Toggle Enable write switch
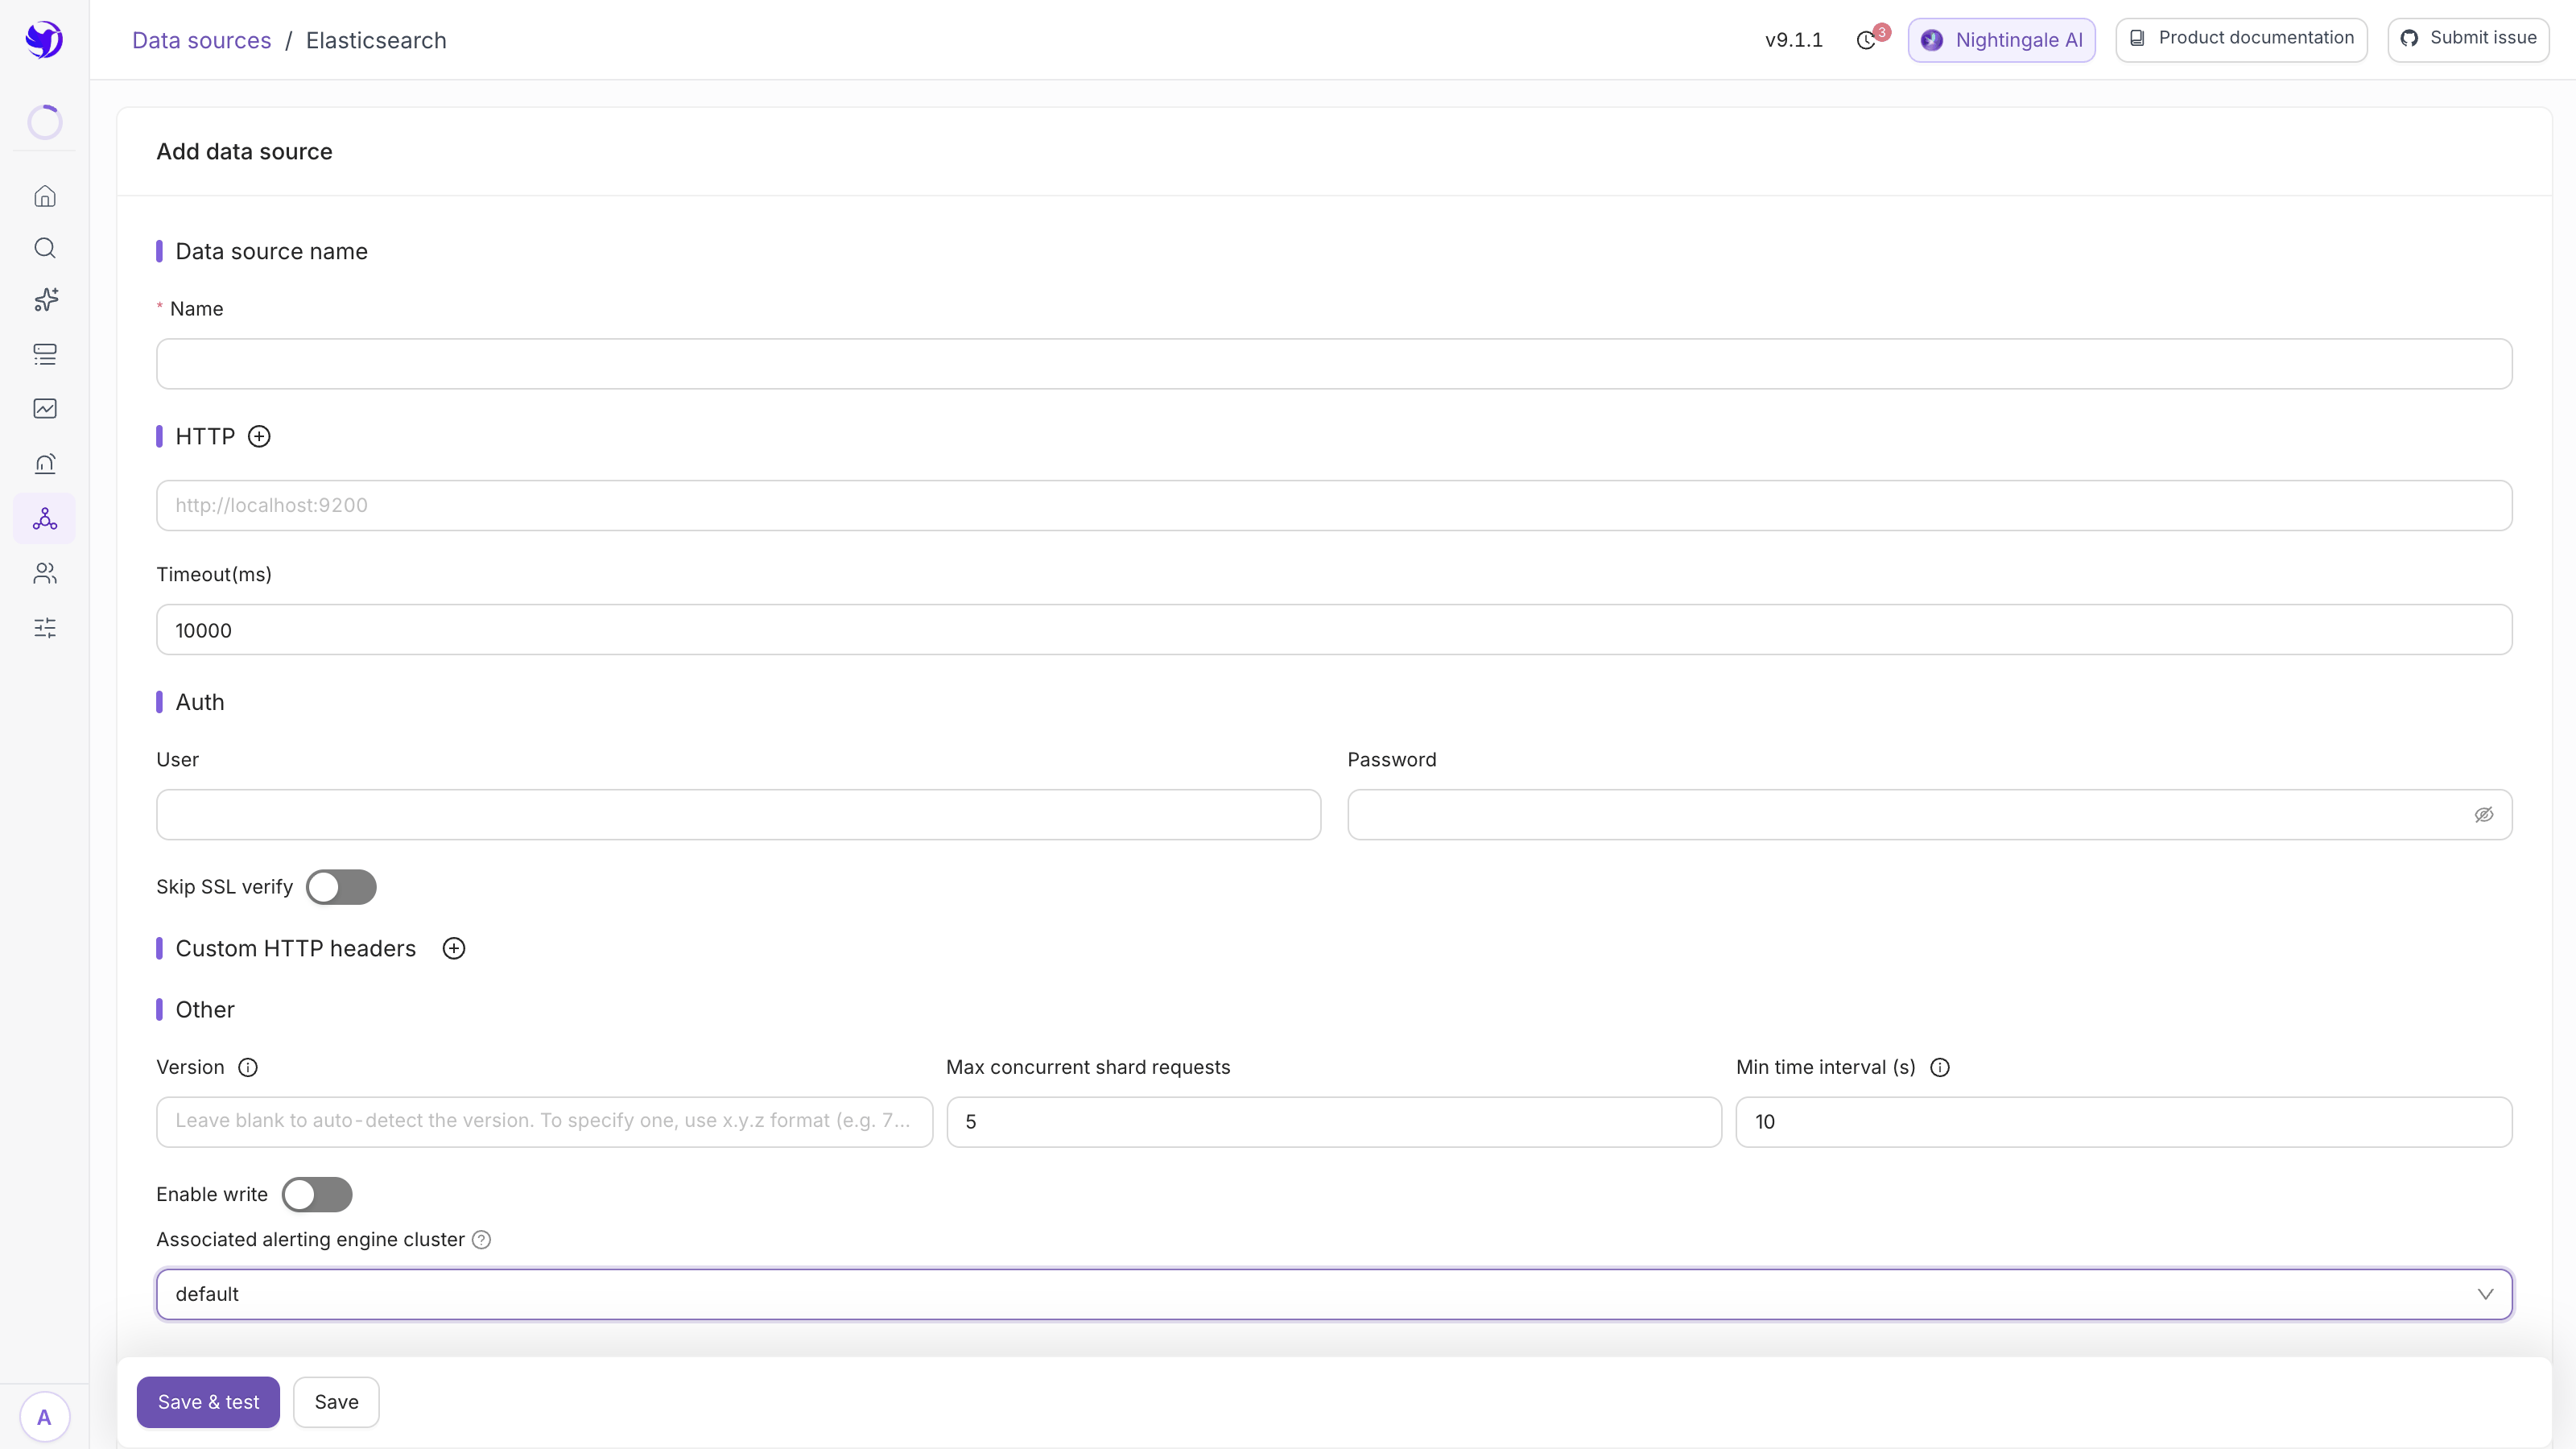 click(x=317, y=1195)
